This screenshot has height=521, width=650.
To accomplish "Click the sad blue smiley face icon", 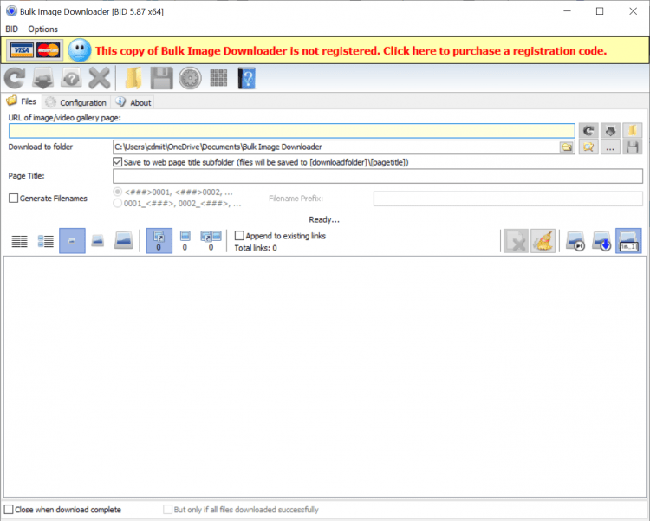I will (80, 50).
